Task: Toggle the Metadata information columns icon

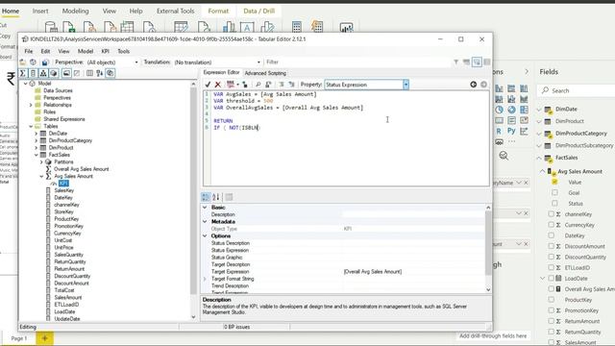Action: 89,73
